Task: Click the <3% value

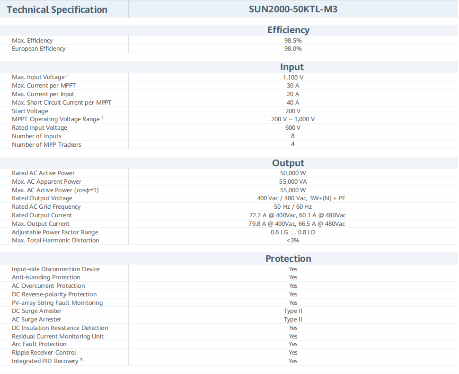Action: [x=293, y=240]
